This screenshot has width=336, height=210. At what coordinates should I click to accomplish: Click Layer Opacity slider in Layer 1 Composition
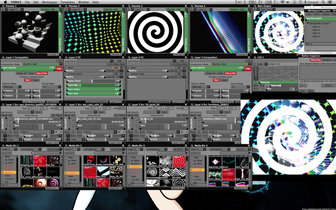pos(28,68)
